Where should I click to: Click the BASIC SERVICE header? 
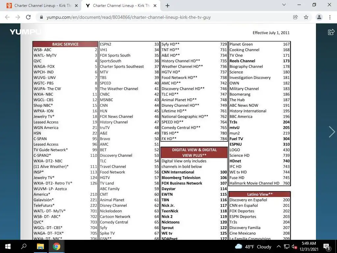65,44
